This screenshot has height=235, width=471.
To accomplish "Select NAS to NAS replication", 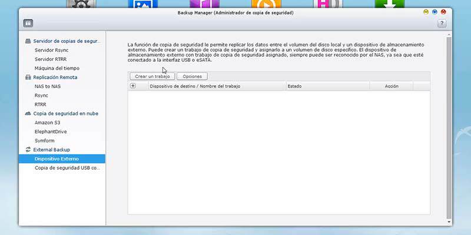I will (48, 86).
